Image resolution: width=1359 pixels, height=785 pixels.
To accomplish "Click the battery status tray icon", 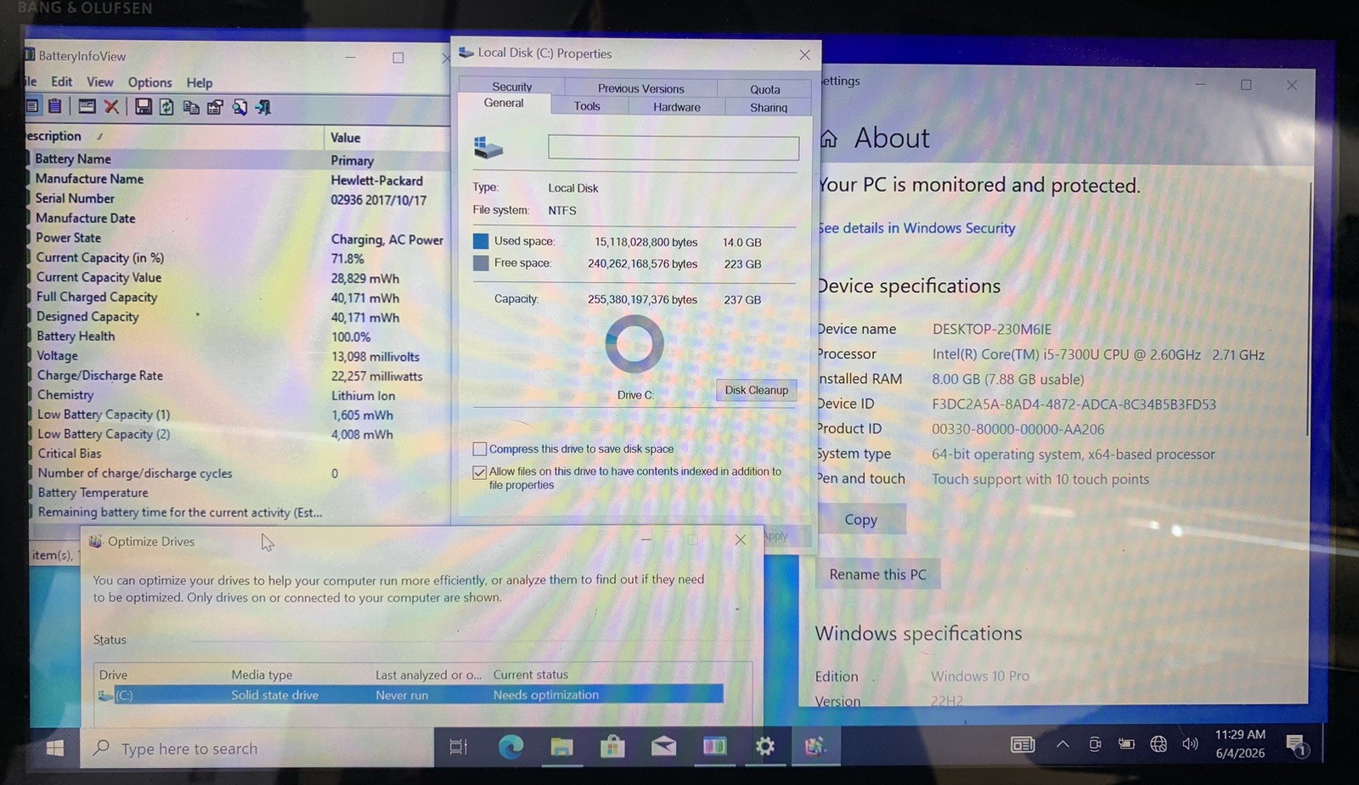I will [x=1126, y=744].
